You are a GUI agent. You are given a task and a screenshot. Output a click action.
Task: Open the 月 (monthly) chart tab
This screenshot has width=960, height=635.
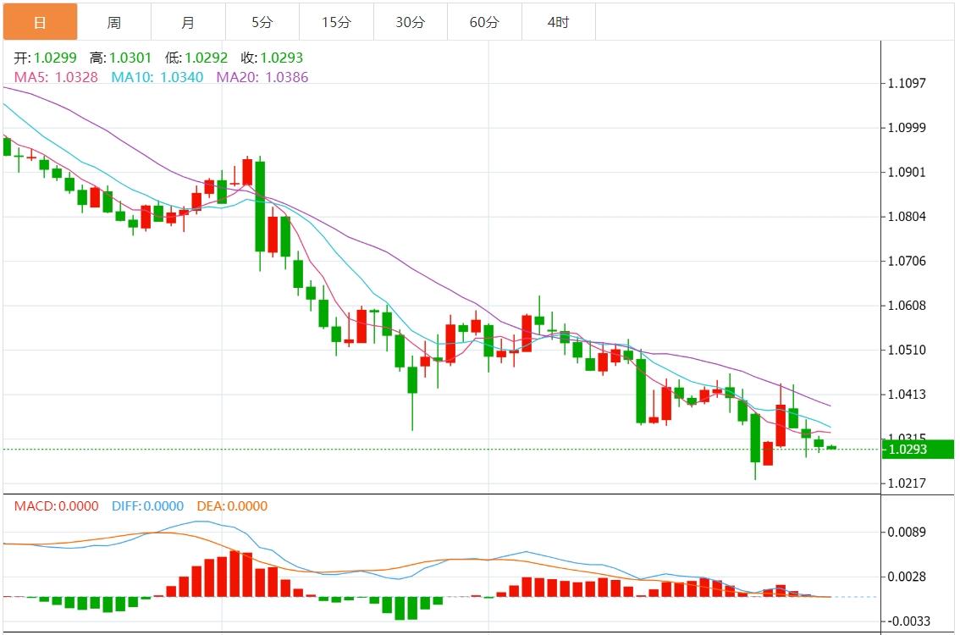188,22
